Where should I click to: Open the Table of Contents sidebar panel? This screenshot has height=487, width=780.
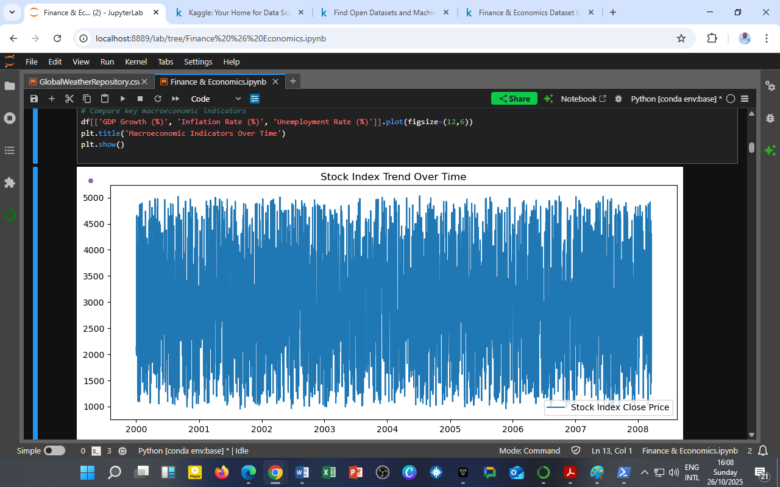[10, 150]
